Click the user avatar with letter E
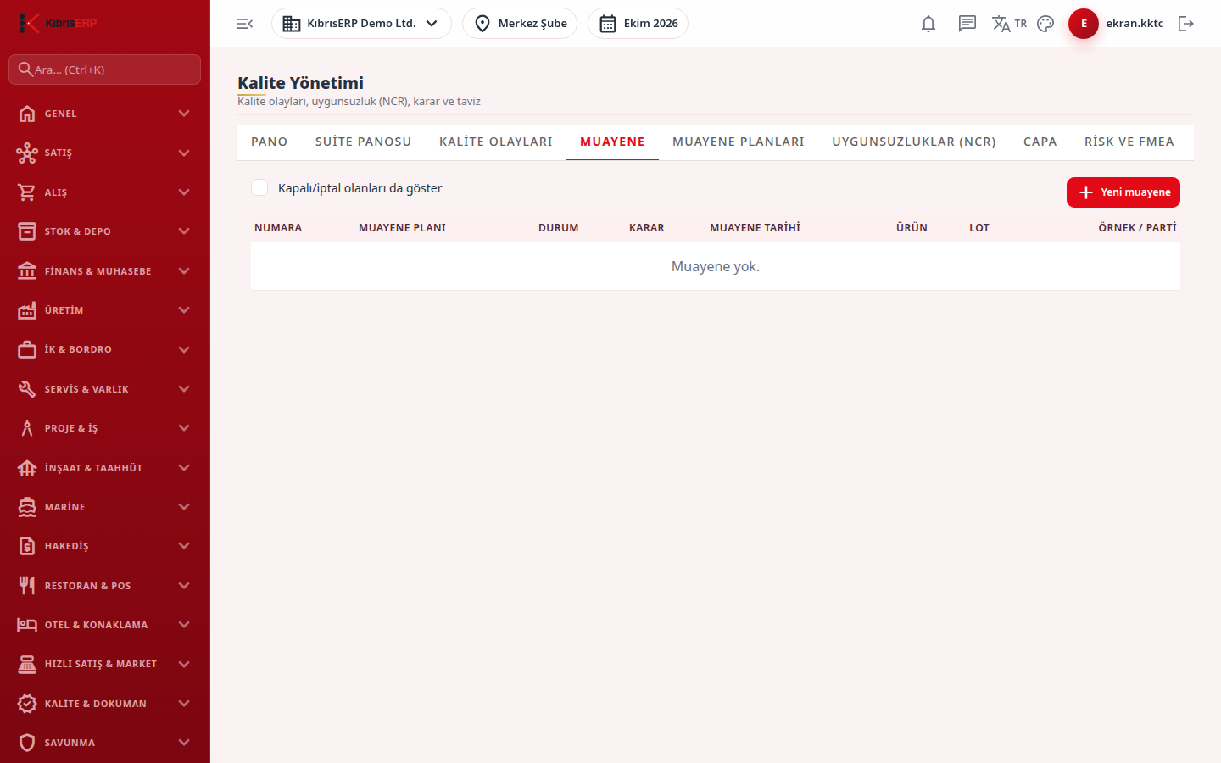Viewport: 1221px width, 763px height. 1084,24
